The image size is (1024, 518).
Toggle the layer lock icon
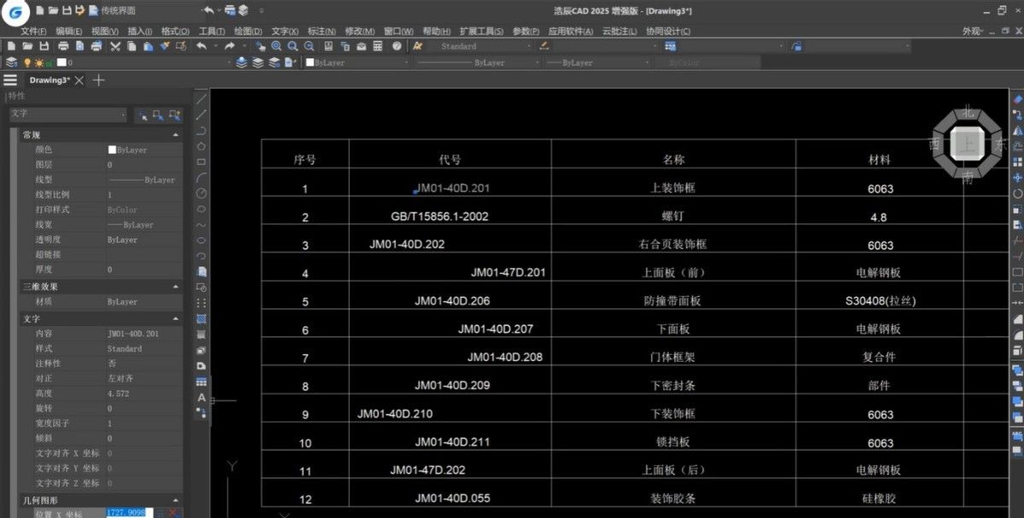pos(48,61)
